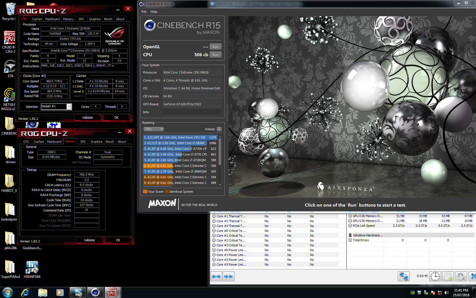Select the p64v266 desktop folder
This screenshot has width=476, height=298.
click(x=10, y=241)
